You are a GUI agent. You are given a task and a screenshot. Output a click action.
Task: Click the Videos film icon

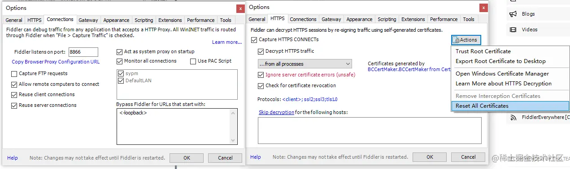pos(513,30)
